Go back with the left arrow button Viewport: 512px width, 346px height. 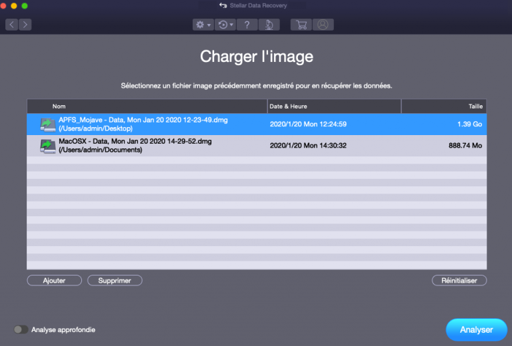click(11, 25)
